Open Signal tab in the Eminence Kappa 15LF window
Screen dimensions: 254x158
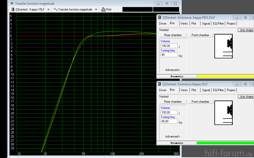[x=206, y=90]
